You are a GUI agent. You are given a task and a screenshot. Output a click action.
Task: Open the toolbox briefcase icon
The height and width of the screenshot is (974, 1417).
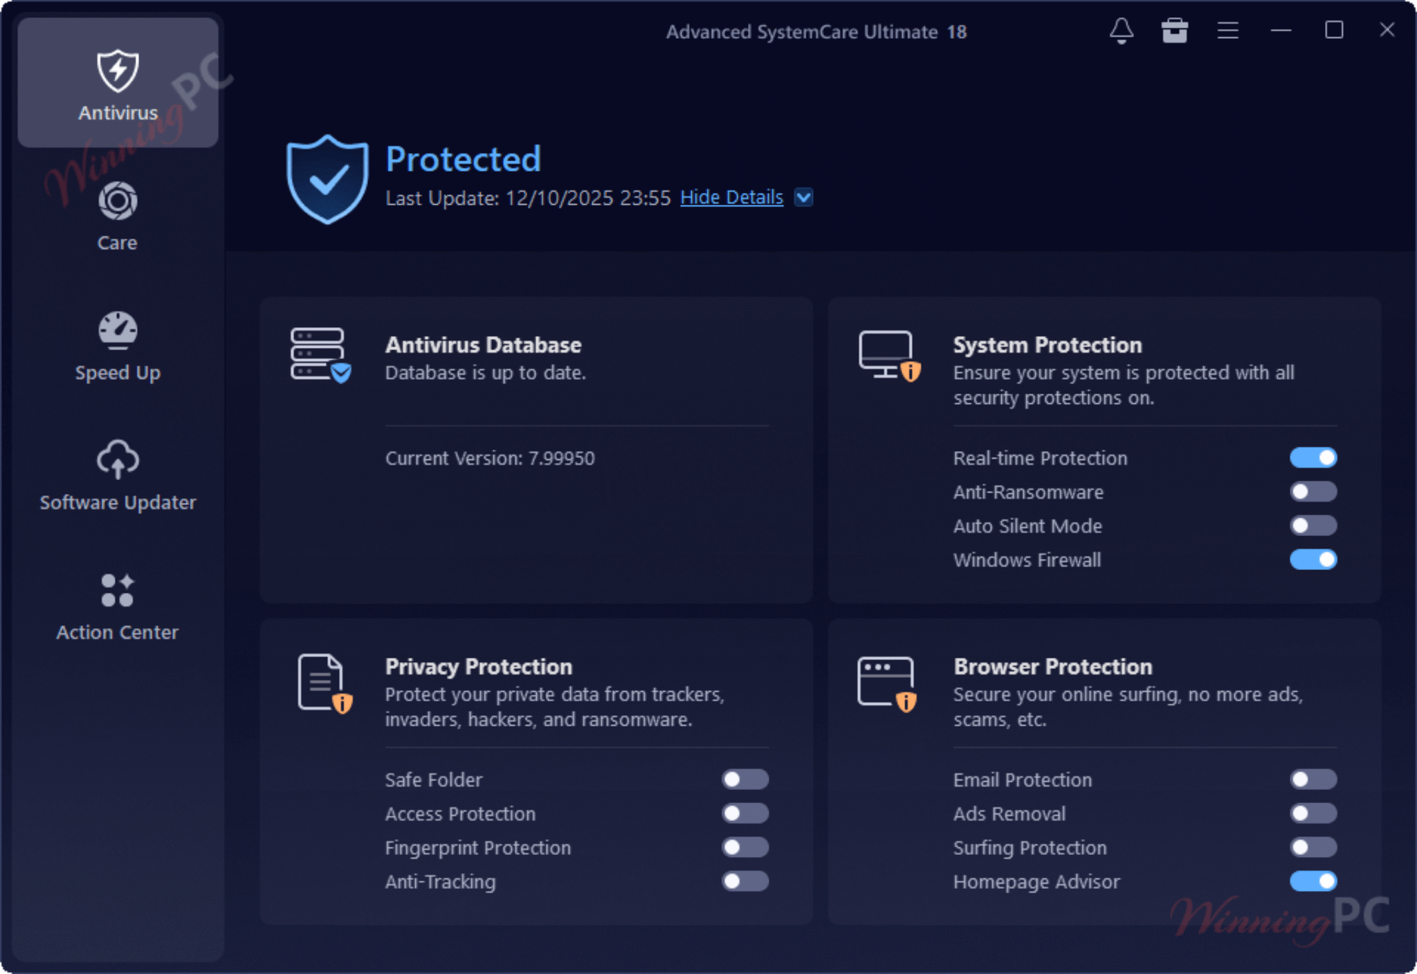[x=1174, y=30]
